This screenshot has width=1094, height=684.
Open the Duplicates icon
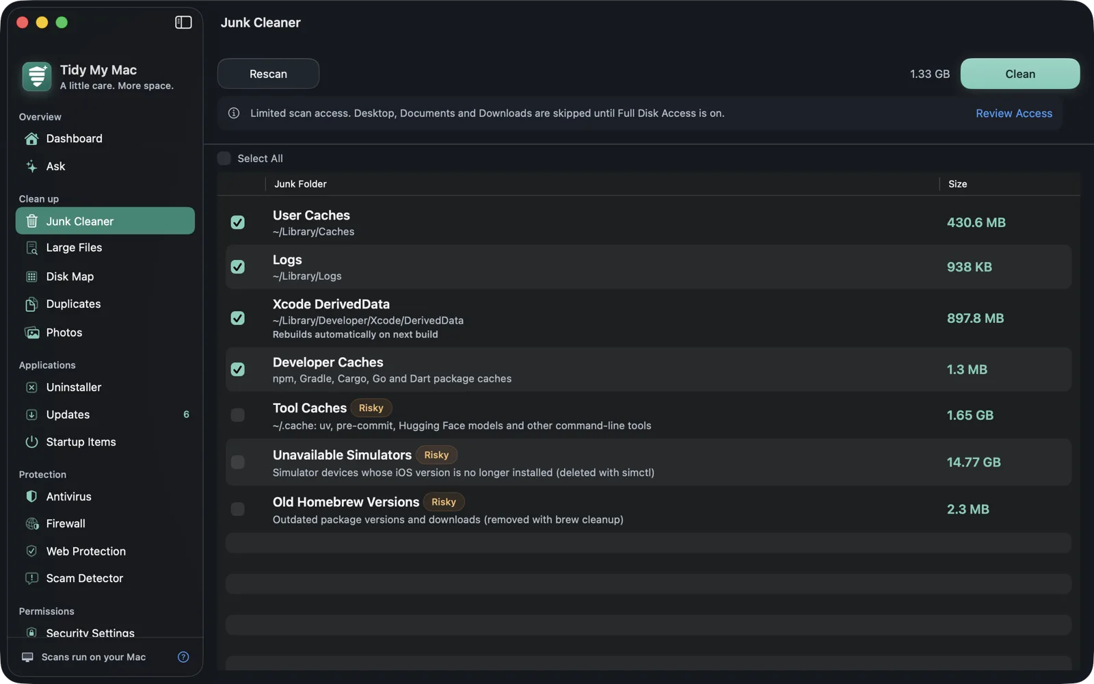[31, 304]
